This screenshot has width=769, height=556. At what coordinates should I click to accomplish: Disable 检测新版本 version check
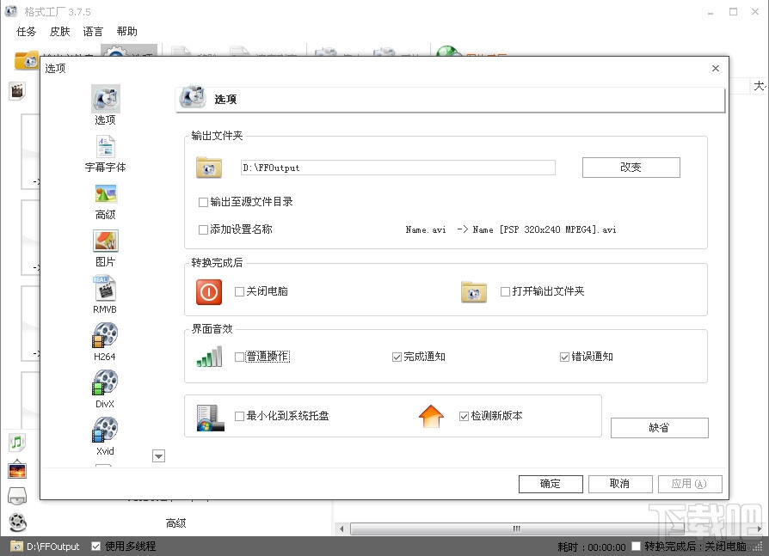point(463,416)
